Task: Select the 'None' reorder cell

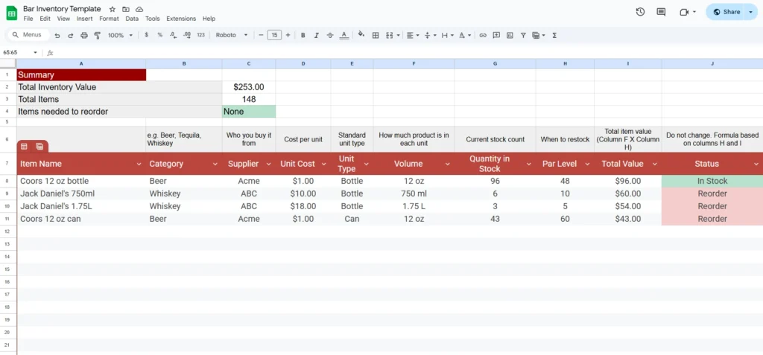Action: [x=249, y=112]
